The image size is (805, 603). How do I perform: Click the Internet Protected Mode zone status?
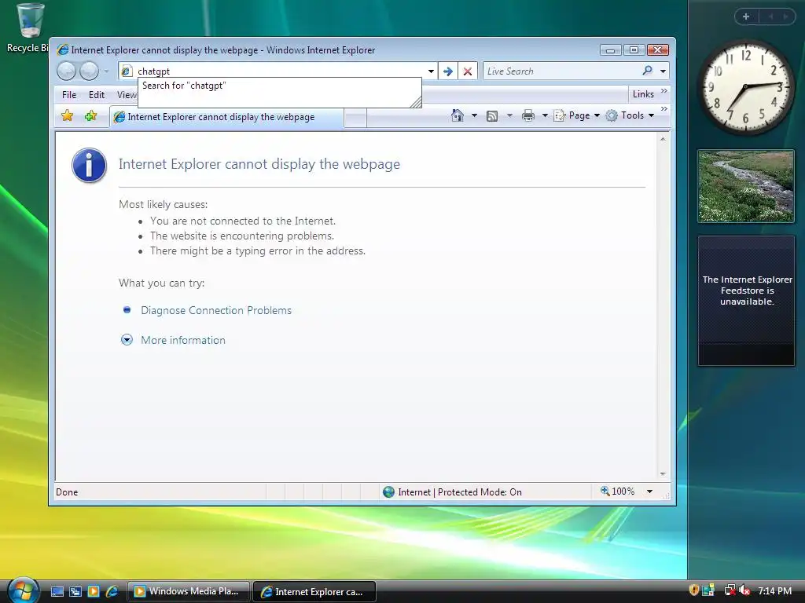pos(452,492)
